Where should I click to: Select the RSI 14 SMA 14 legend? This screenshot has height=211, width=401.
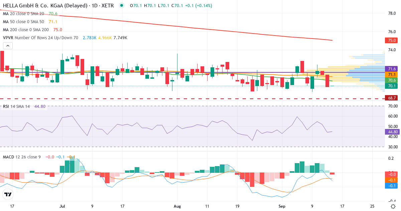16,107
